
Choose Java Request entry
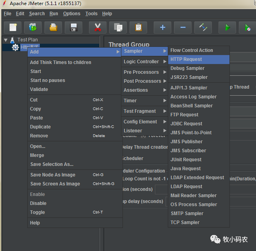point(199,169)
